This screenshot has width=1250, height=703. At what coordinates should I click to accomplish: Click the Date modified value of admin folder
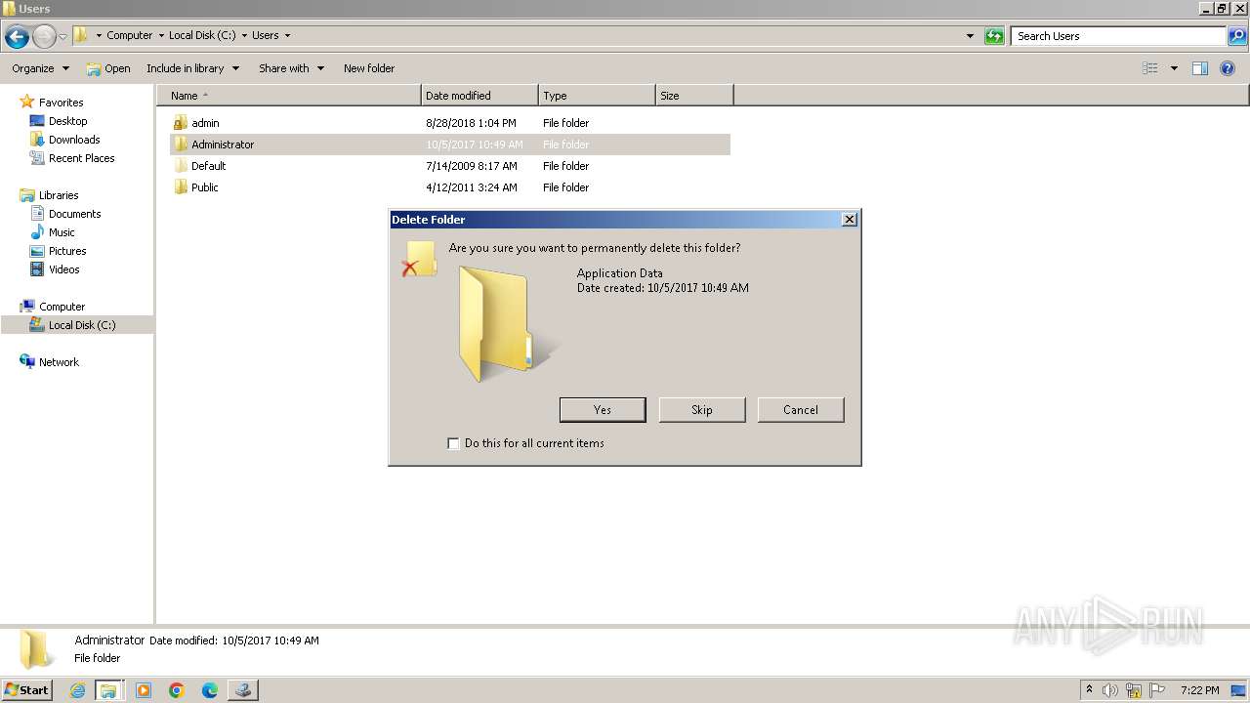471,123
